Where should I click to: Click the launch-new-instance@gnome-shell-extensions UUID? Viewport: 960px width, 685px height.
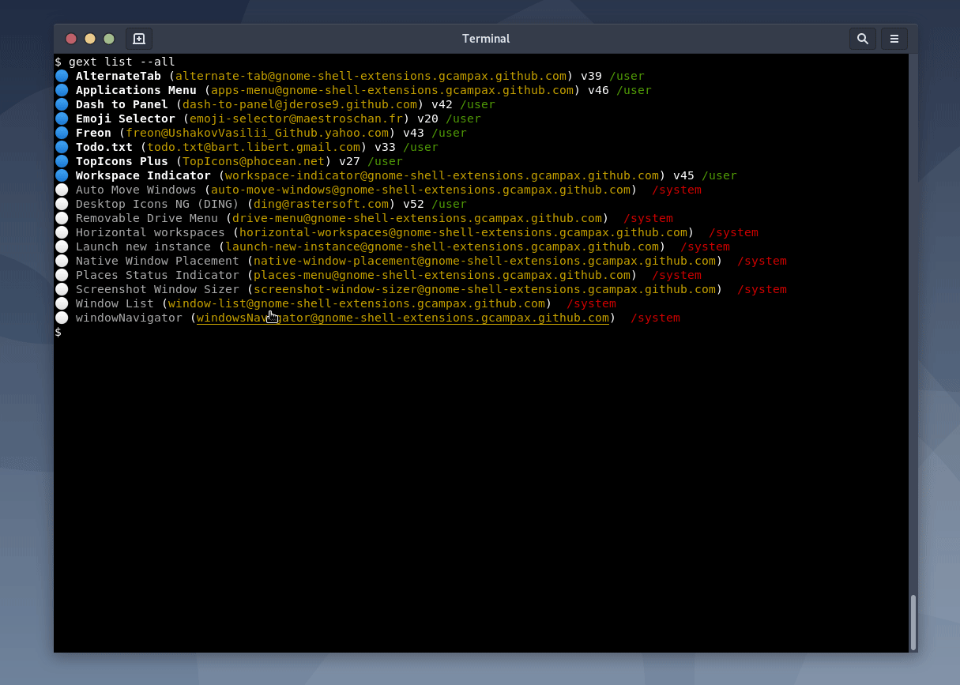coord(442,247)
